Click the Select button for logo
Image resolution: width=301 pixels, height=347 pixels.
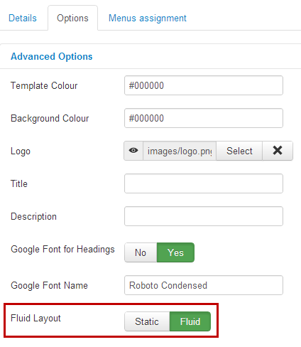[239, 151]
